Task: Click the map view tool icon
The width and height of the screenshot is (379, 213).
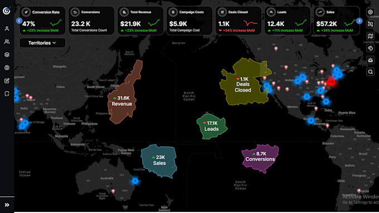Action: [370, 36]
